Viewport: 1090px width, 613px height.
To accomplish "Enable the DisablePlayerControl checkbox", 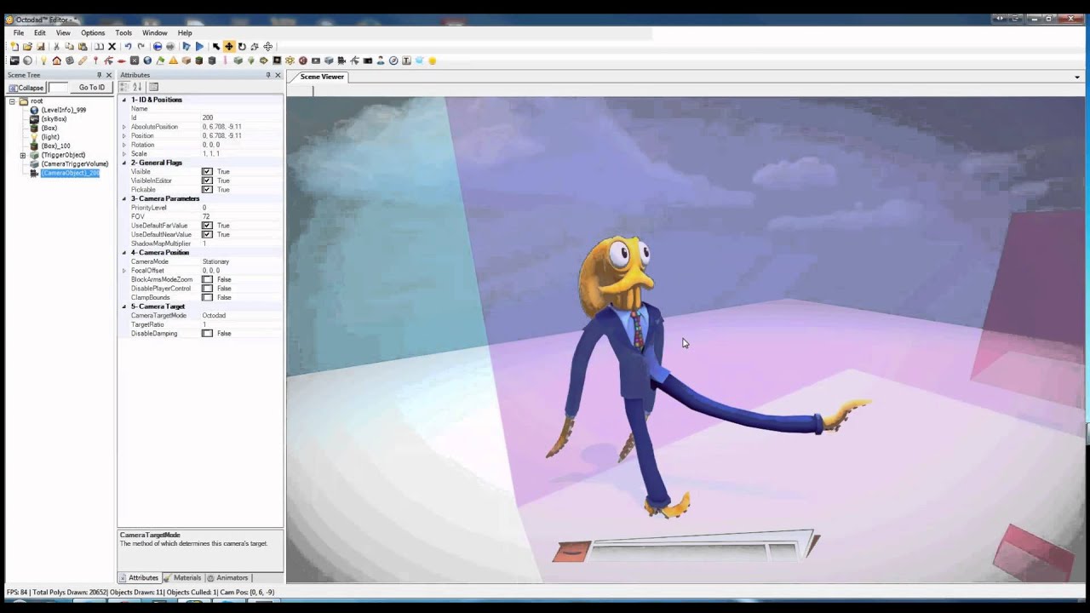I will 207,289.
